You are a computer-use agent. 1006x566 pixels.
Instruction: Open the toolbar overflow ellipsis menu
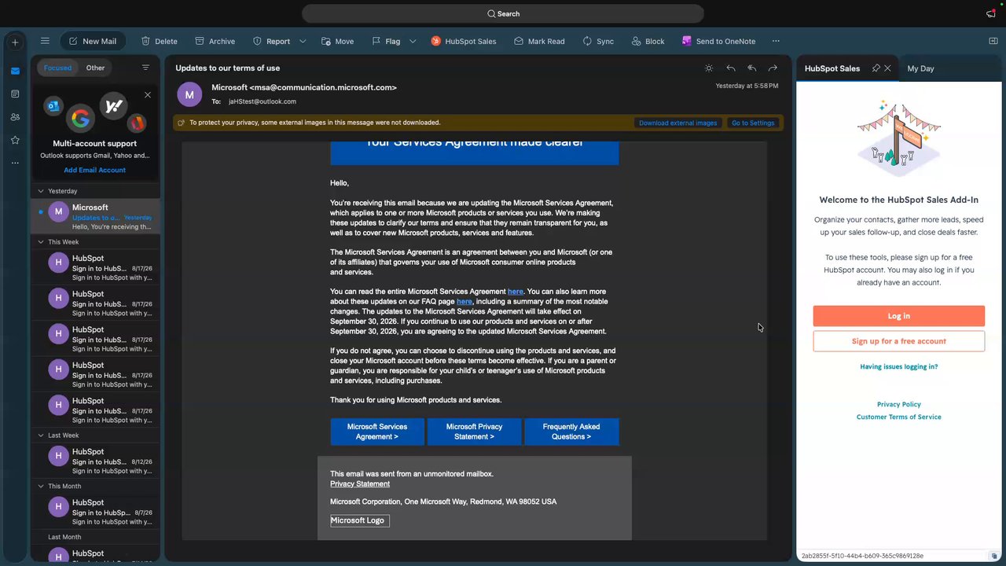tap(776, 41)
